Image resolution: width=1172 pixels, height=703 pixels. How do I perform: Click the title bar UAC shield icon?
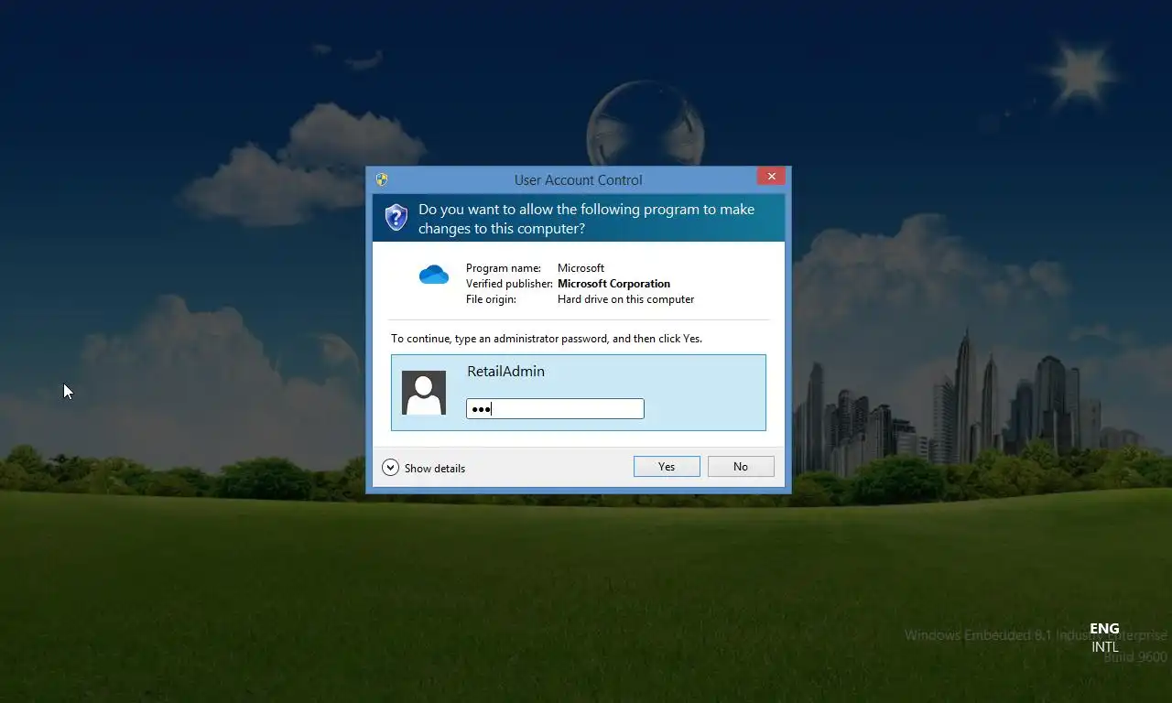point(382,179)
